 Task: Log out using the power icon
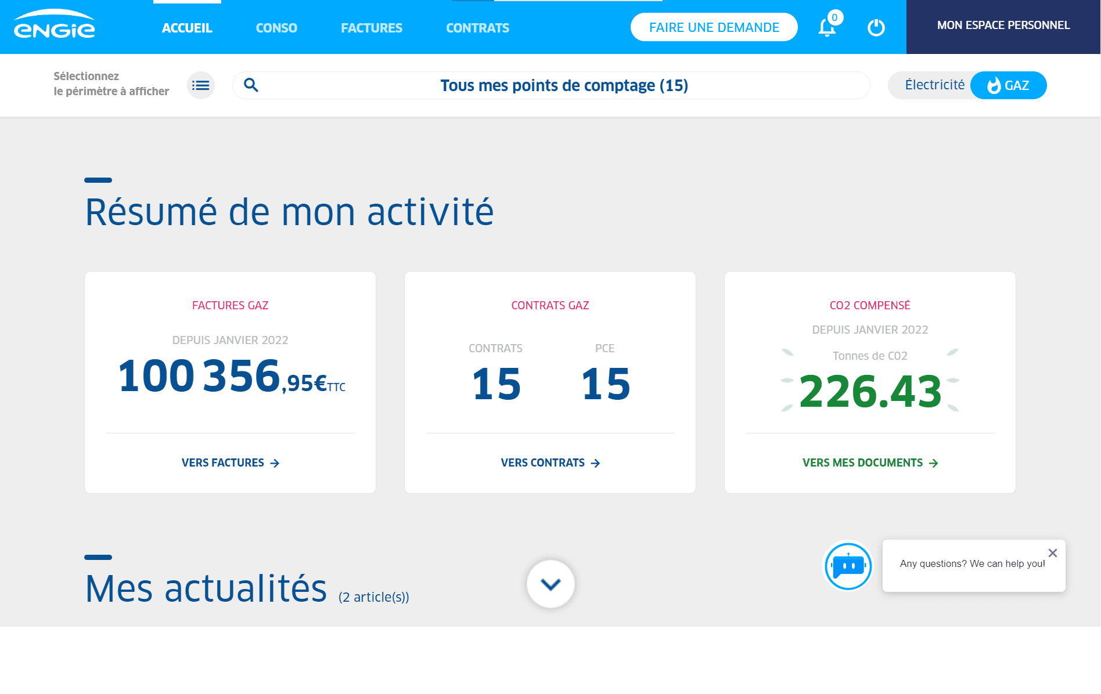click(x=876, y=27)
